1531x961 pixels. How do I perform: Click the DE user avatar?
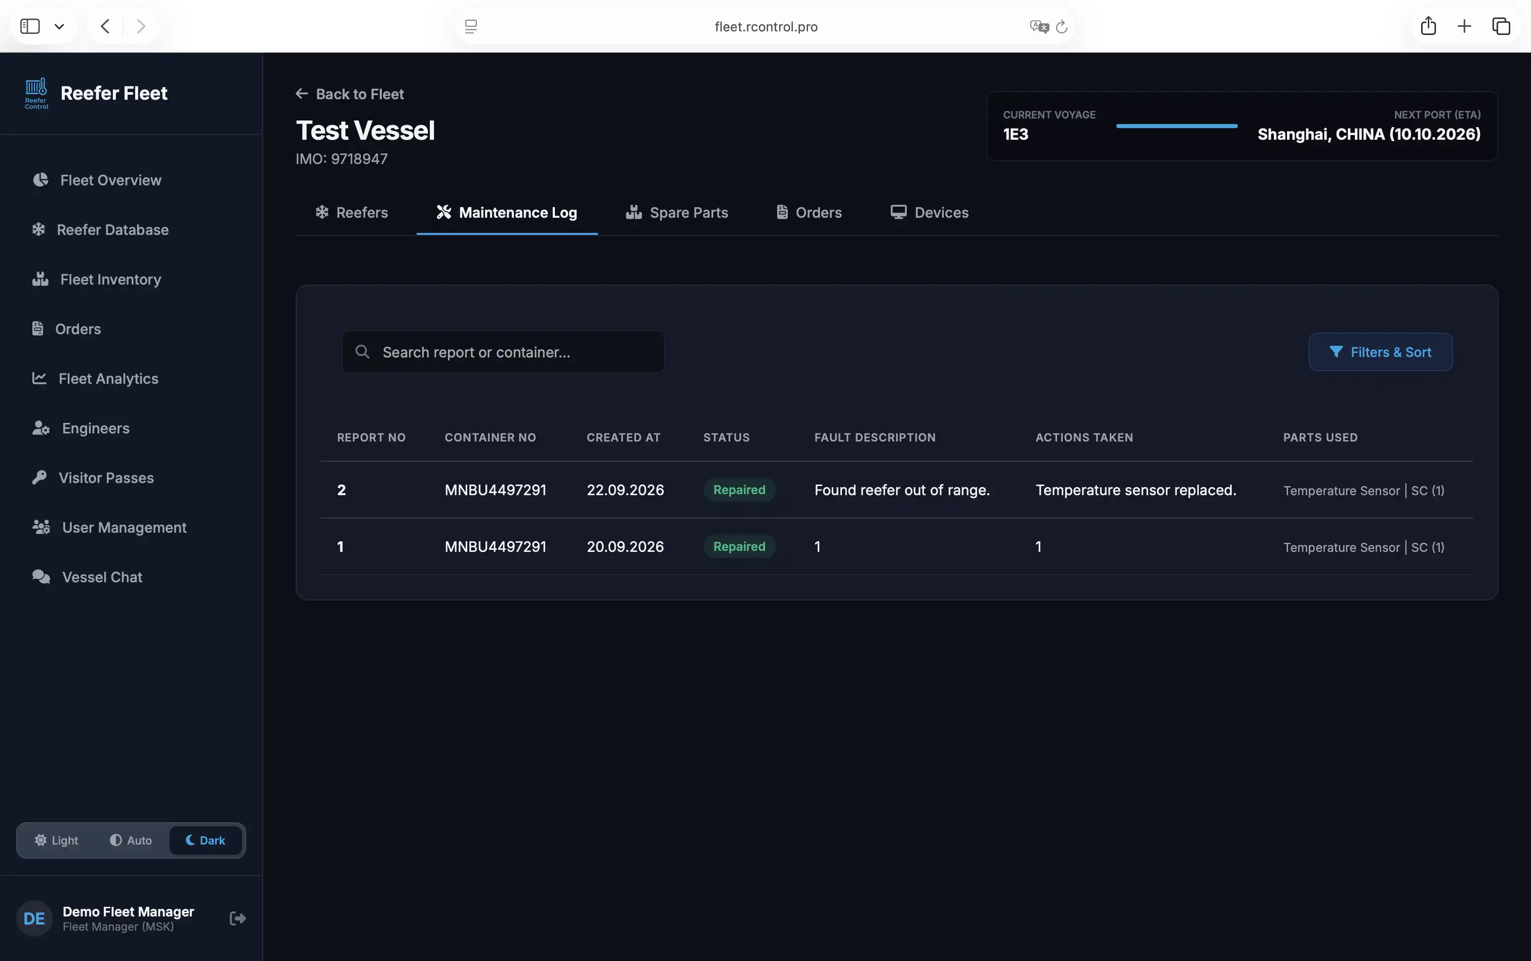pyautogui.click(x=34, y=918)
